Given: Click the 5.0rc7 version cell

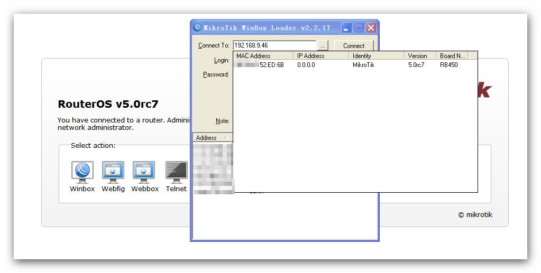Looking at the screenshot, I should (416, 65).
